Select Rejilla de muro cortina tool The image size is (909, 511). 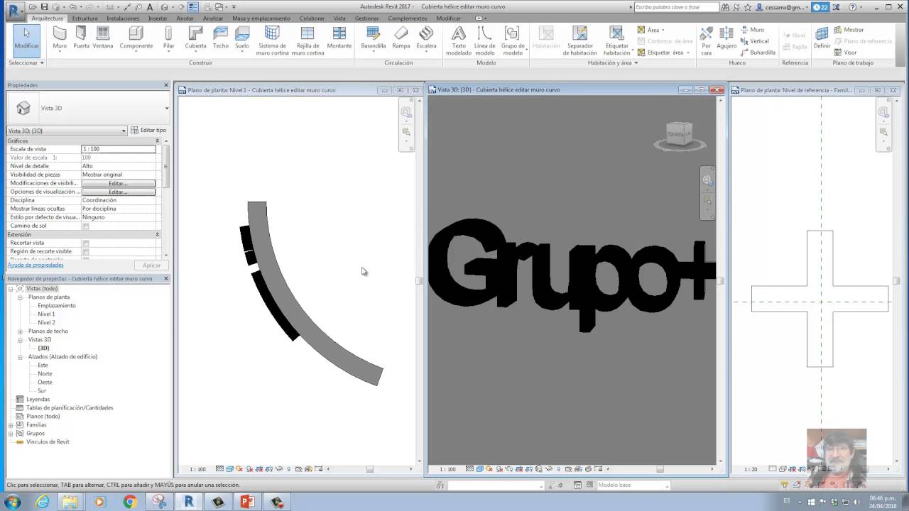[x=307, y=41]
